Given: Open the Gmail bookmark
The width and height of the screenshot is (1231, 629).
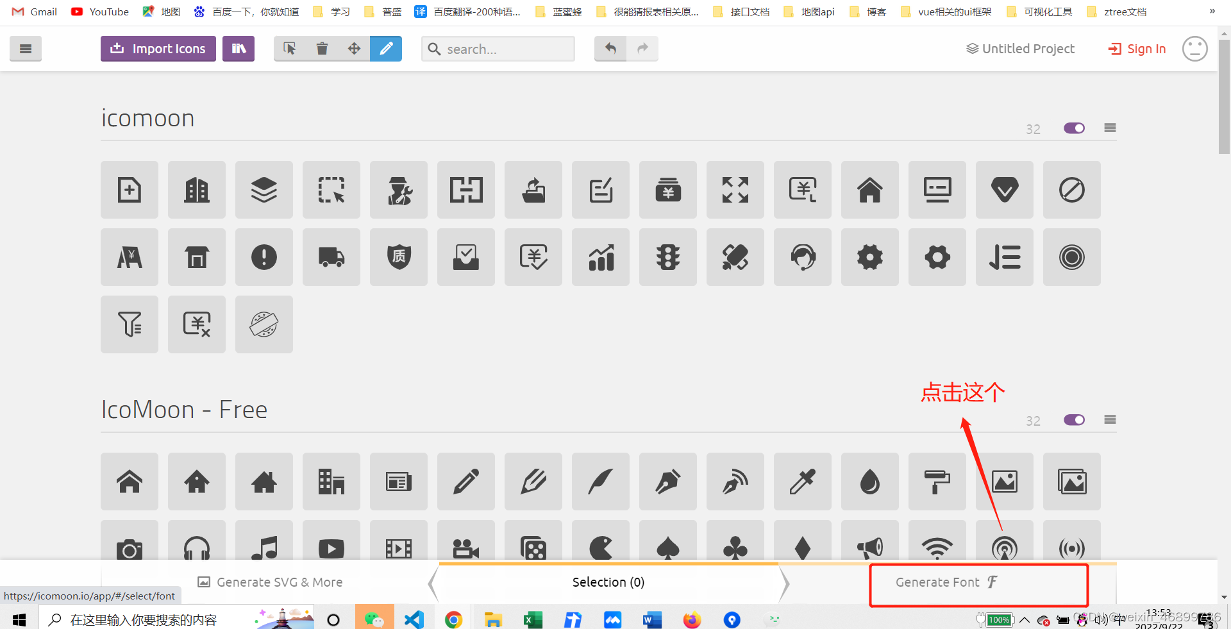Looking at the screenshot, I should [x=35, y=12].
